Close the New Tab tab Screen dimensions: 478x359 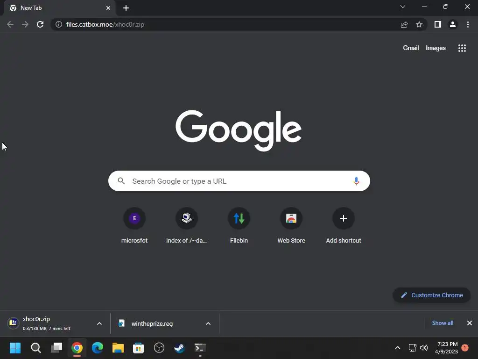click(x=108, y=8)
